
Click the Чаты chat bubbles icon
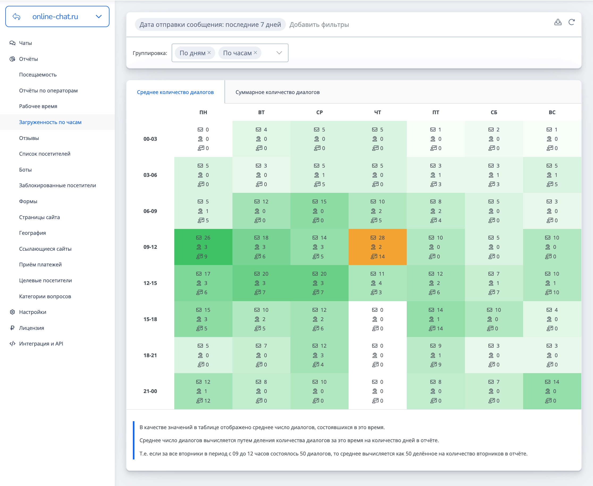[12, 43]
